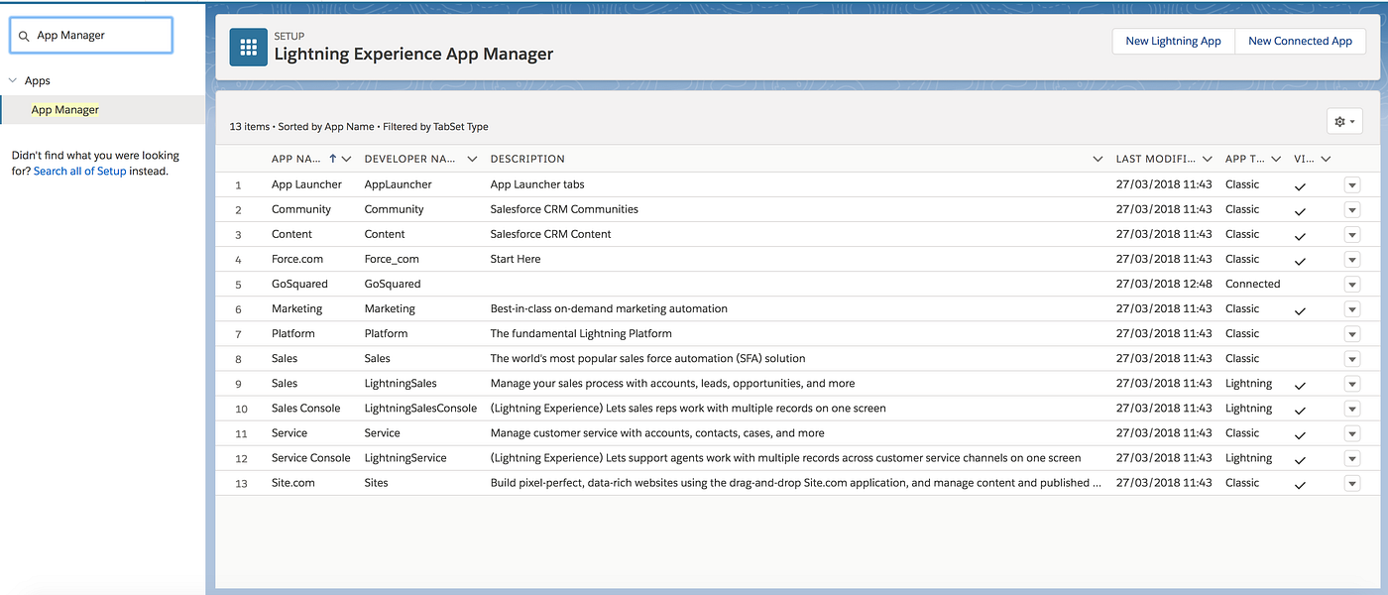
Task: Open the App Name column menu
Action: [x=345, y=158]
